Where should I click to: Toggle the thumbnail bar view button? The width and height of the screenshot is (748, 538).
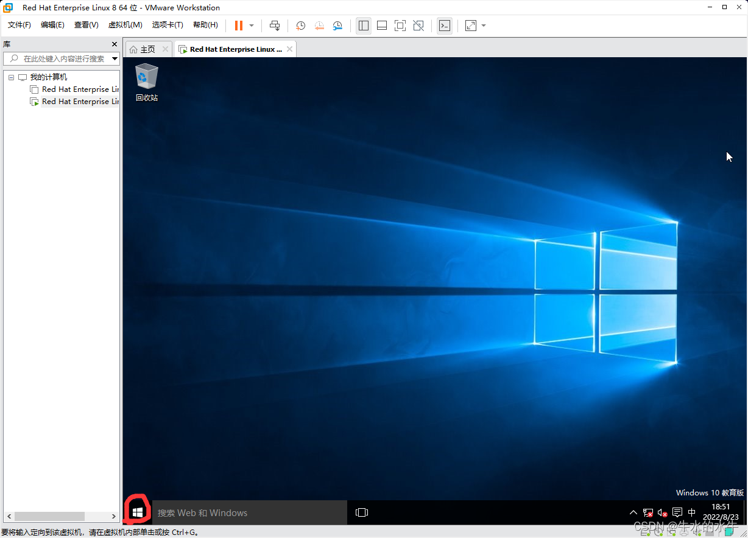click(382, 26)
